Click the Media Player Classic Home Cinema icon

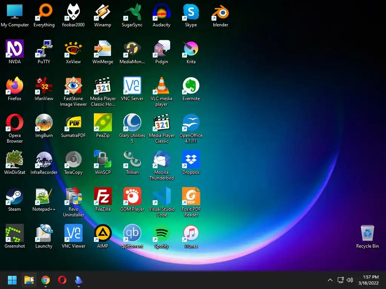103,85
